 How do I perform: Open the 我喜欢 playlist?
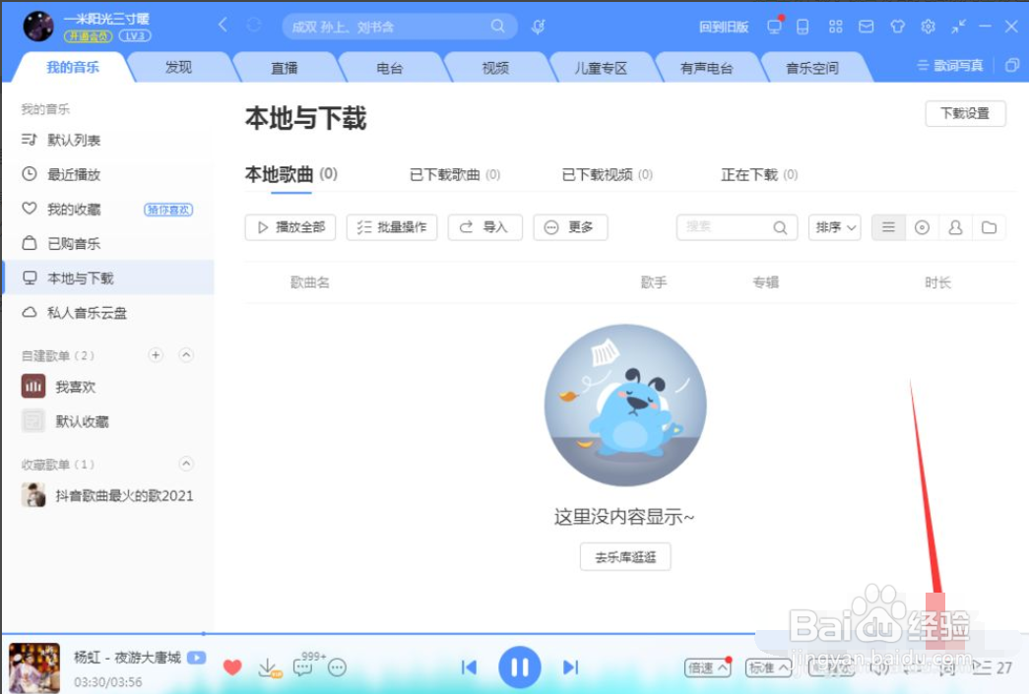coord(108,387)
